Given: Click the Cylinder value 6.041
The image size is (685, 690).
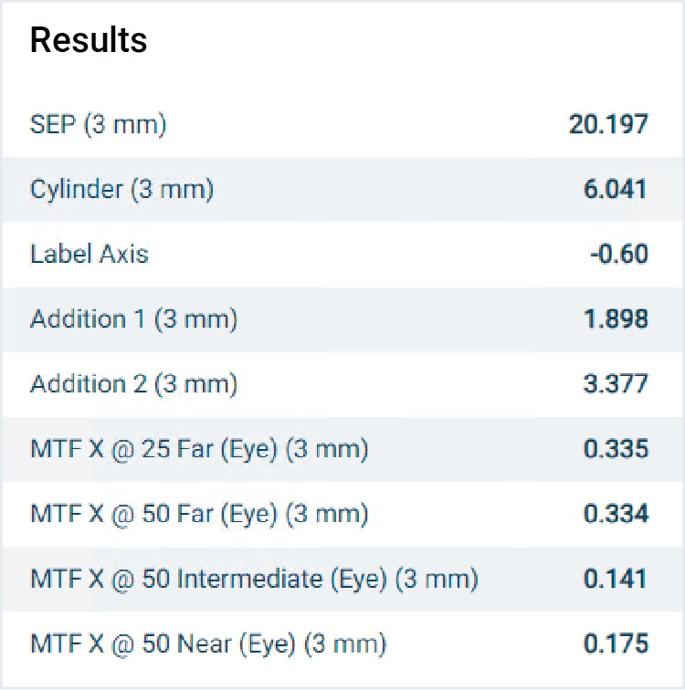Looking at the screenshot, I should (x=615, y=190).
